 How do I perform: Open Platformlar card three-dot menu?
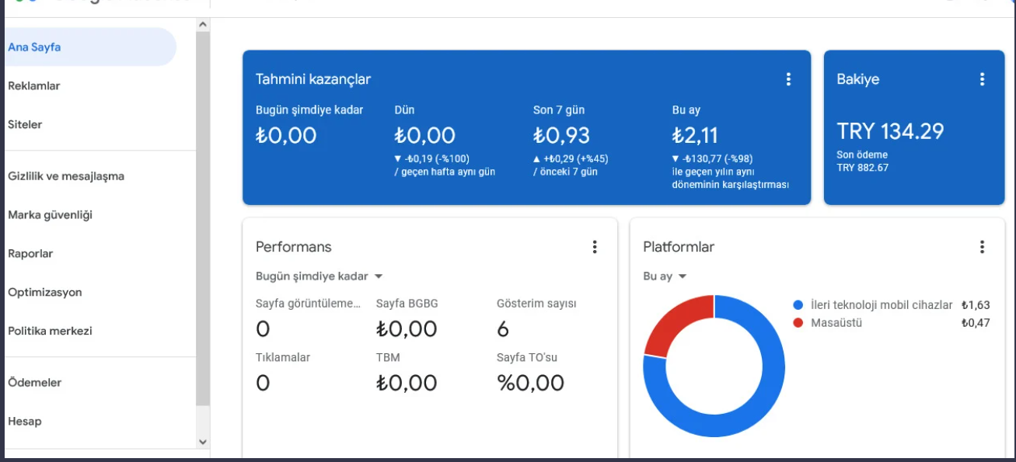pyautogui.click(x=982, y=247)
